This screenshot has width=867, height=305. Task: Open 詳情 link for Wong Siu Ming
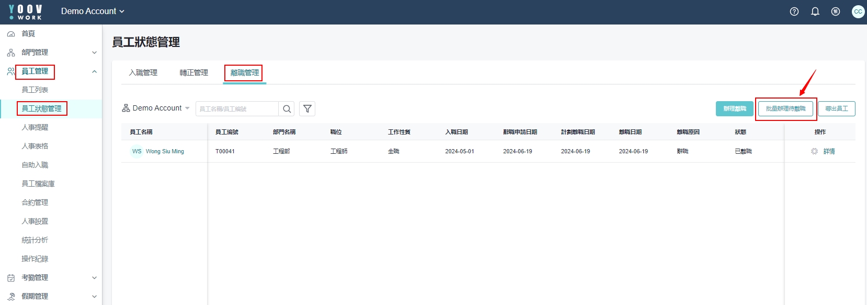click(x=829, y=151)
